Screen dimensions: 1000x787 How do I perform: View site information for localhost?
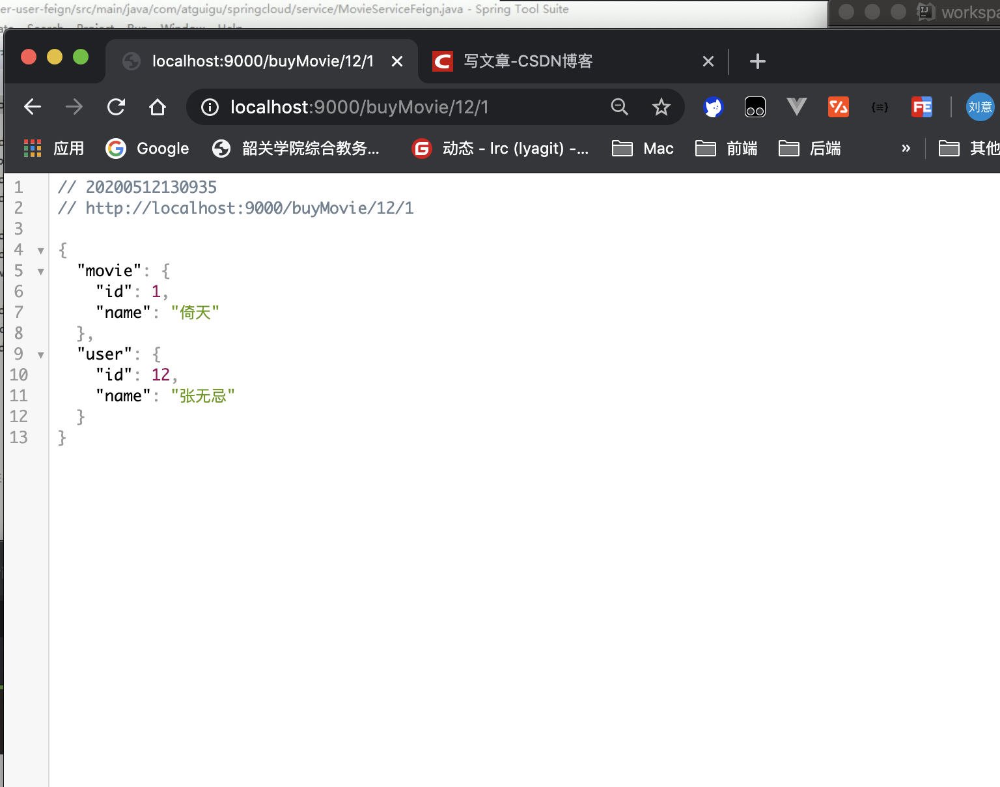[210, 107]
